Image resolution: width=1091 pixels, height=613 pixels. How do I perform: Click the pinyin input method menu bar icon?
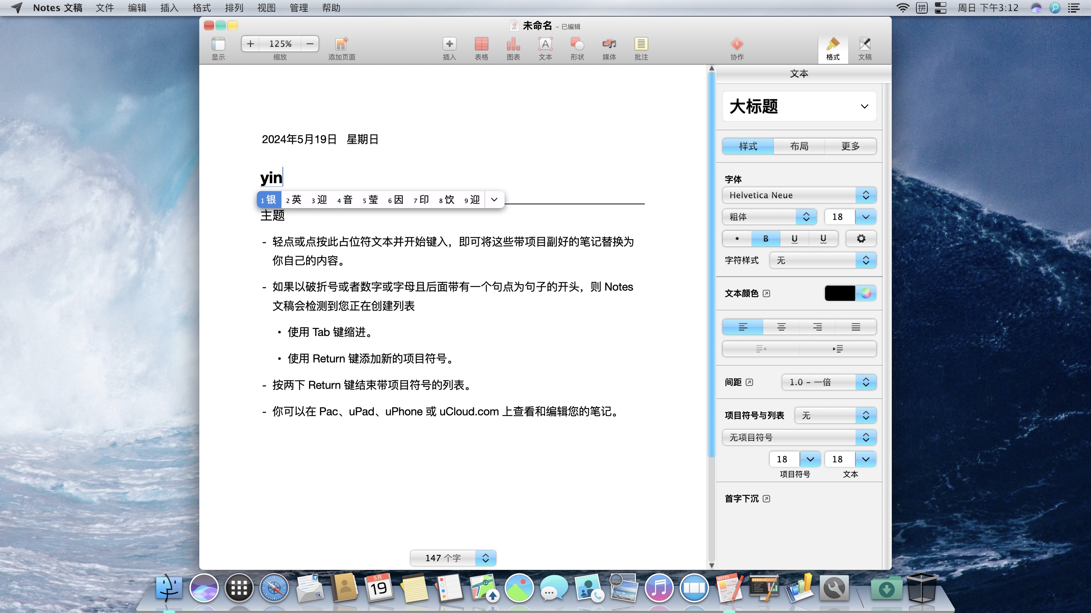pos(922,8)
